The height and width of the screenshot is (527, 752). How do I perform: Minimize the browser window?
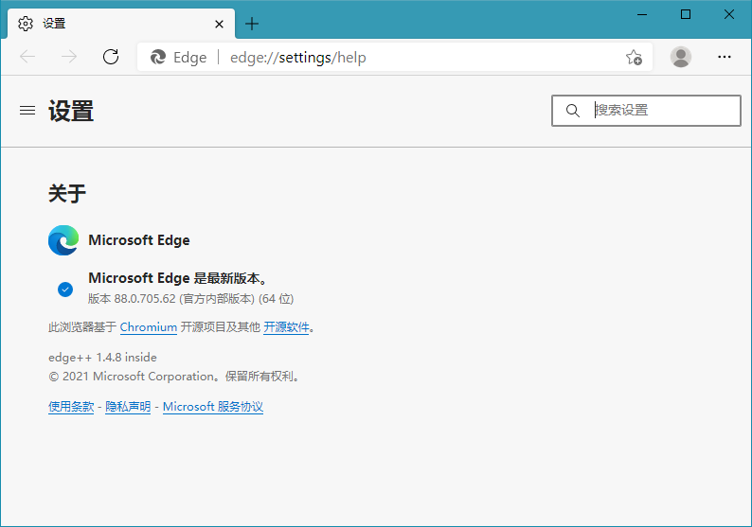pos(642,14)
